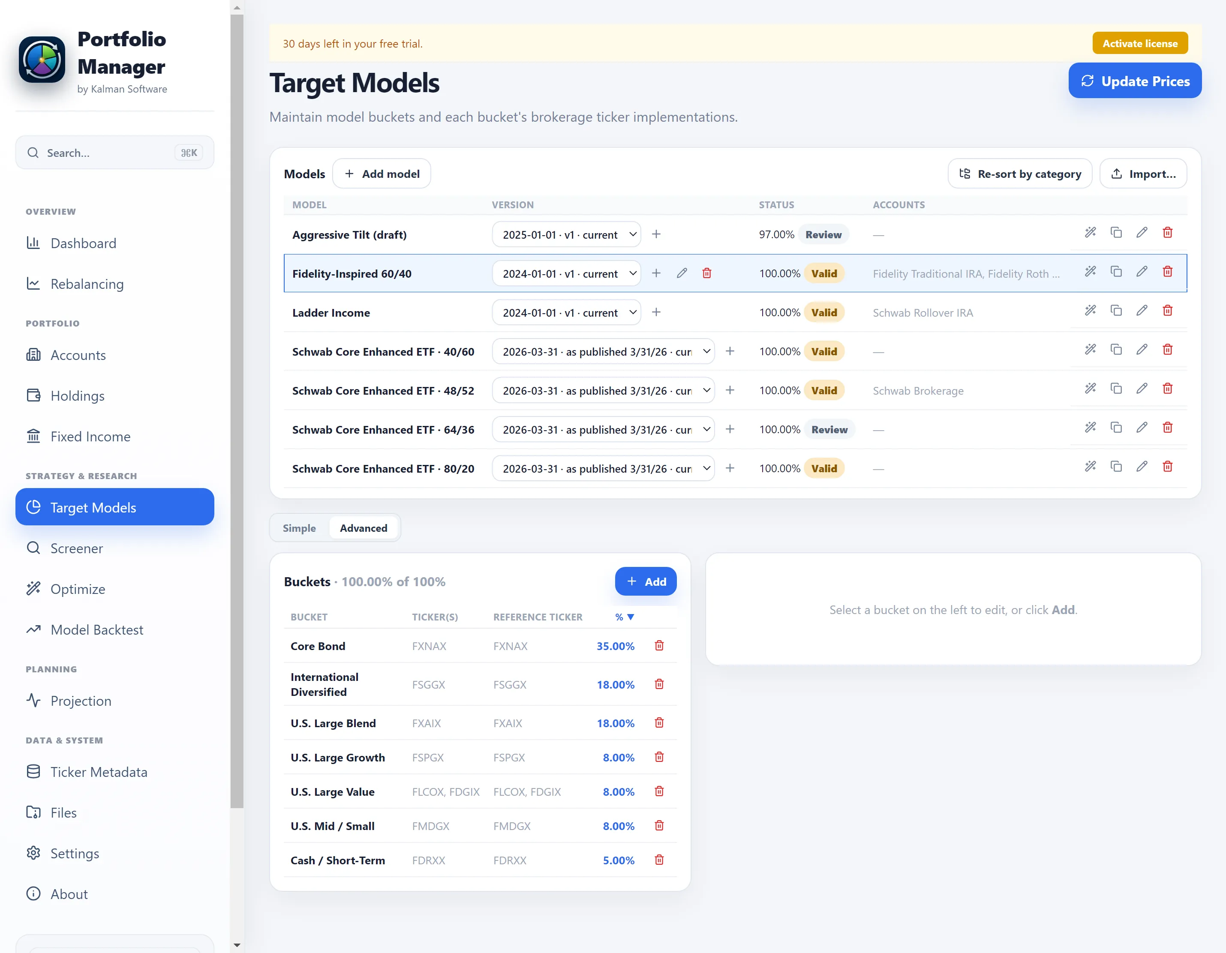
Task: Sort buckets by percent column
Action: [624, 617]
